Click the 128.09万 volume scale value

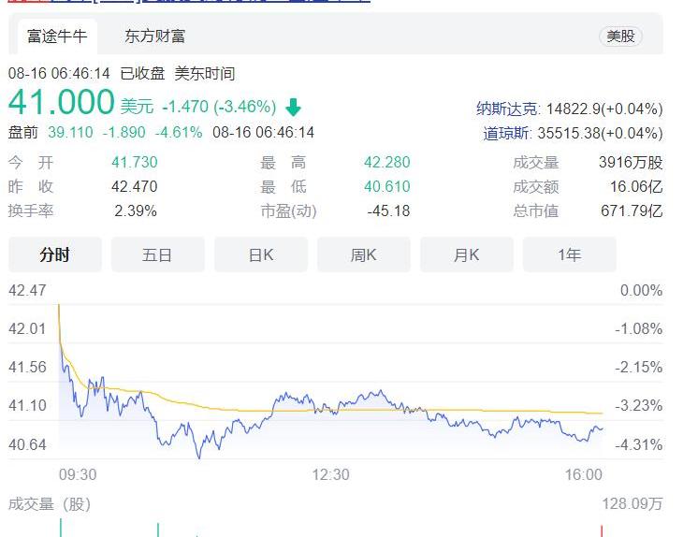(x=632, y=504)
